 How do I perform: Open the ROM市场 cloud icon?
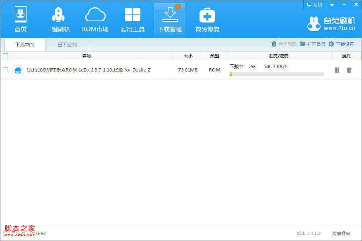[95, 19]
